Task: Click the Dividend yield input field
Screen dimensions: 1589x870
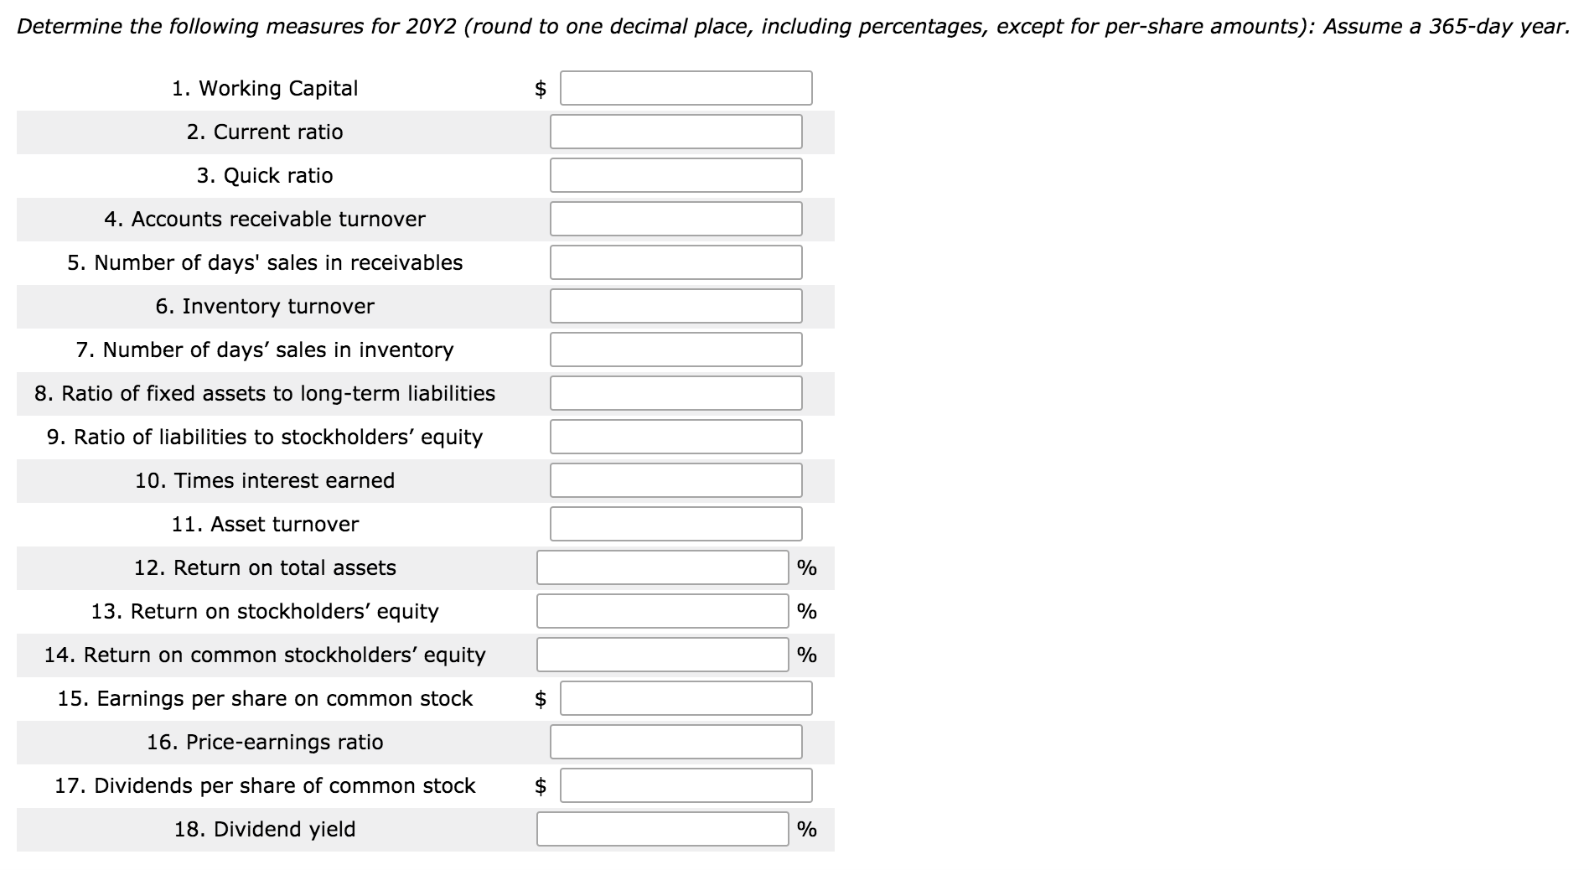Action: 660,828
